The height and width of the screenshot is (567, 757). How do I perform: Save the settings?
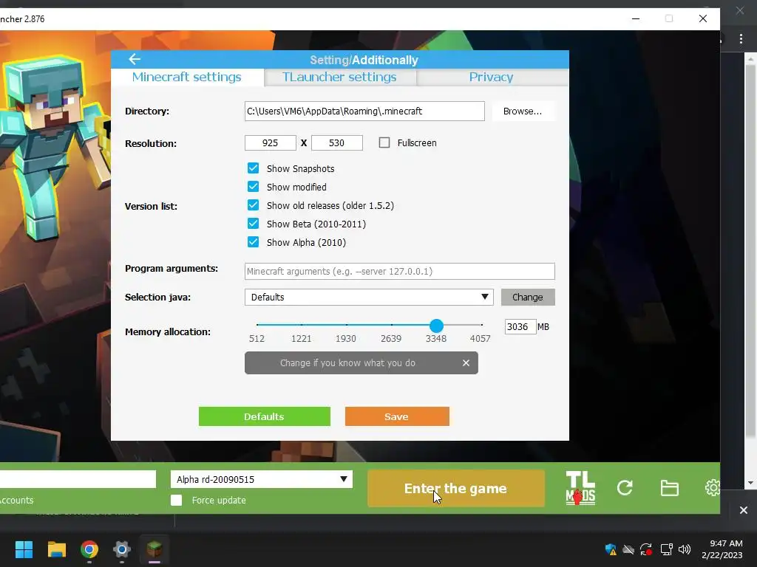397,416
